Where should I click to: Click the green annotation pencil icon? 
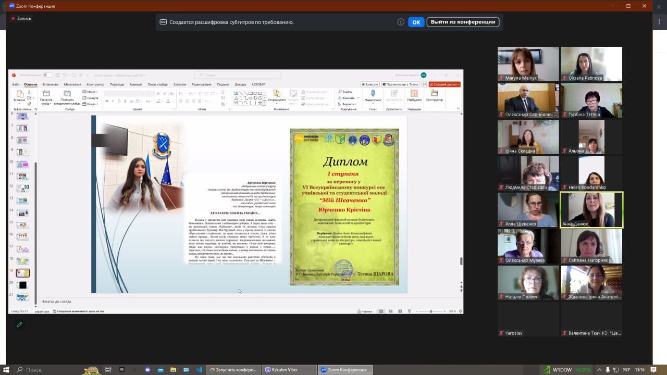(x=19, y=324)
